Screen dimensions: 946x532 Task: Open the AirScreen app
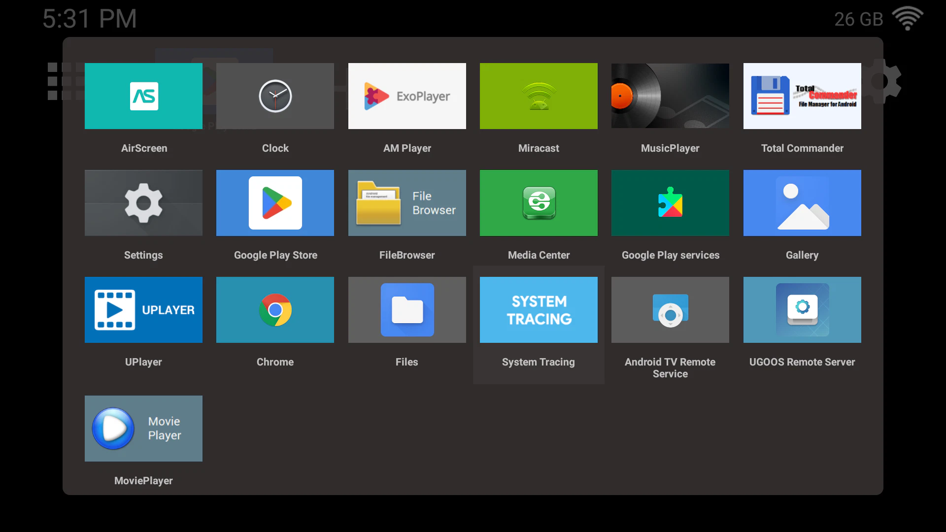click(143, 96)
